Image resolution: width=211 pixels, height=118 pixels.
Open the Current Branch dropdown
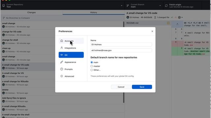point(144,6)
